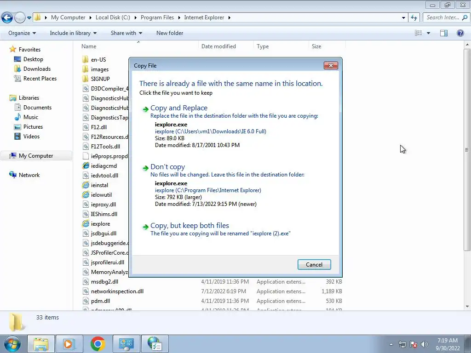The height and width of the screenshot is (353, 471).
Task: Click the volume speaker tray icon
Action: pos(424,344)
